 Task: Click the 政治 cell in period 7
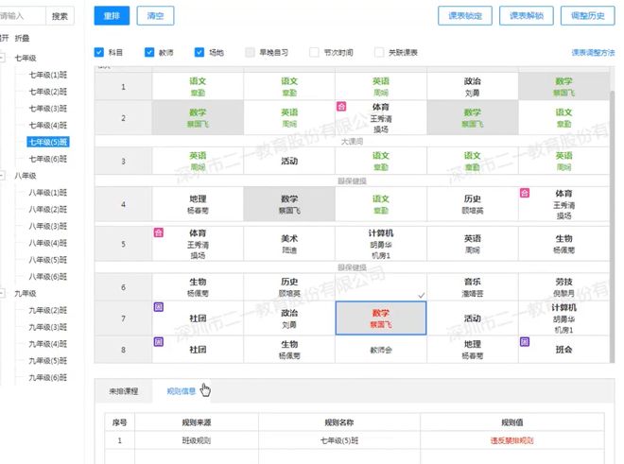point(289,318)
